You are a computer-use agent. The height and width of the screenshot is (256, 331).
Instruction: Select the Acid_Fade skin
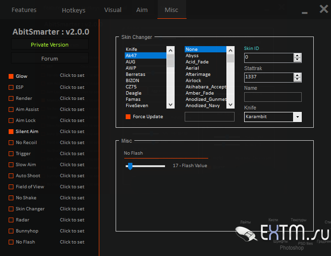click(205, 62)
